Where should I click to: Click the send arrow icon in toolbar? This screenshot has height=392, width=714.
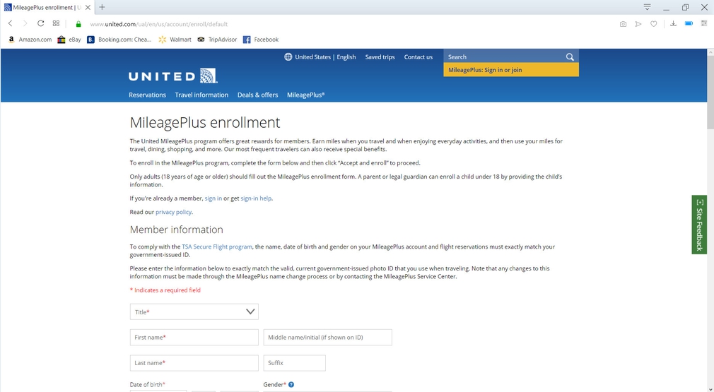point(638,24)
